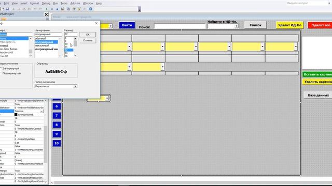Click the blue button numbered 10
332x186 pixels.
[57, 143]
